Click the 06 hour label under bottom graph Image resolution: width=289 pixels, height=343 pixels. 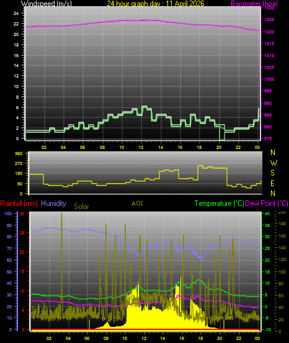click(87, 339)
